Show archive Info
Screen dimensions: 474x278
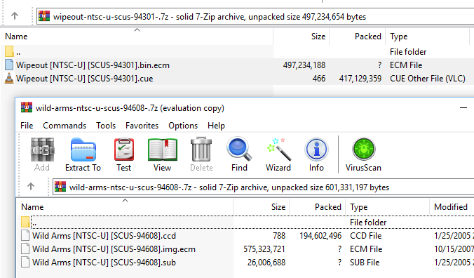tap(316, 154)
